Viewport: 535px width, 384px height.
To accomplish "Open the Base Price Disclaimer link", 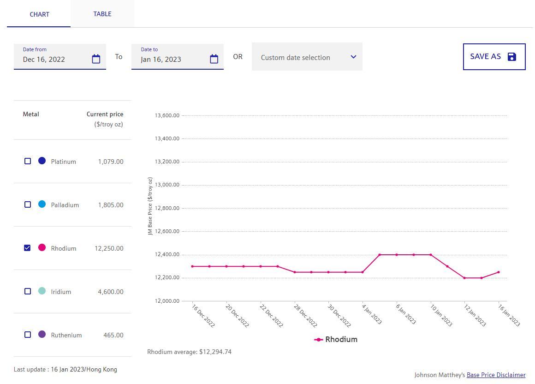I will click(x=496, y=375).
